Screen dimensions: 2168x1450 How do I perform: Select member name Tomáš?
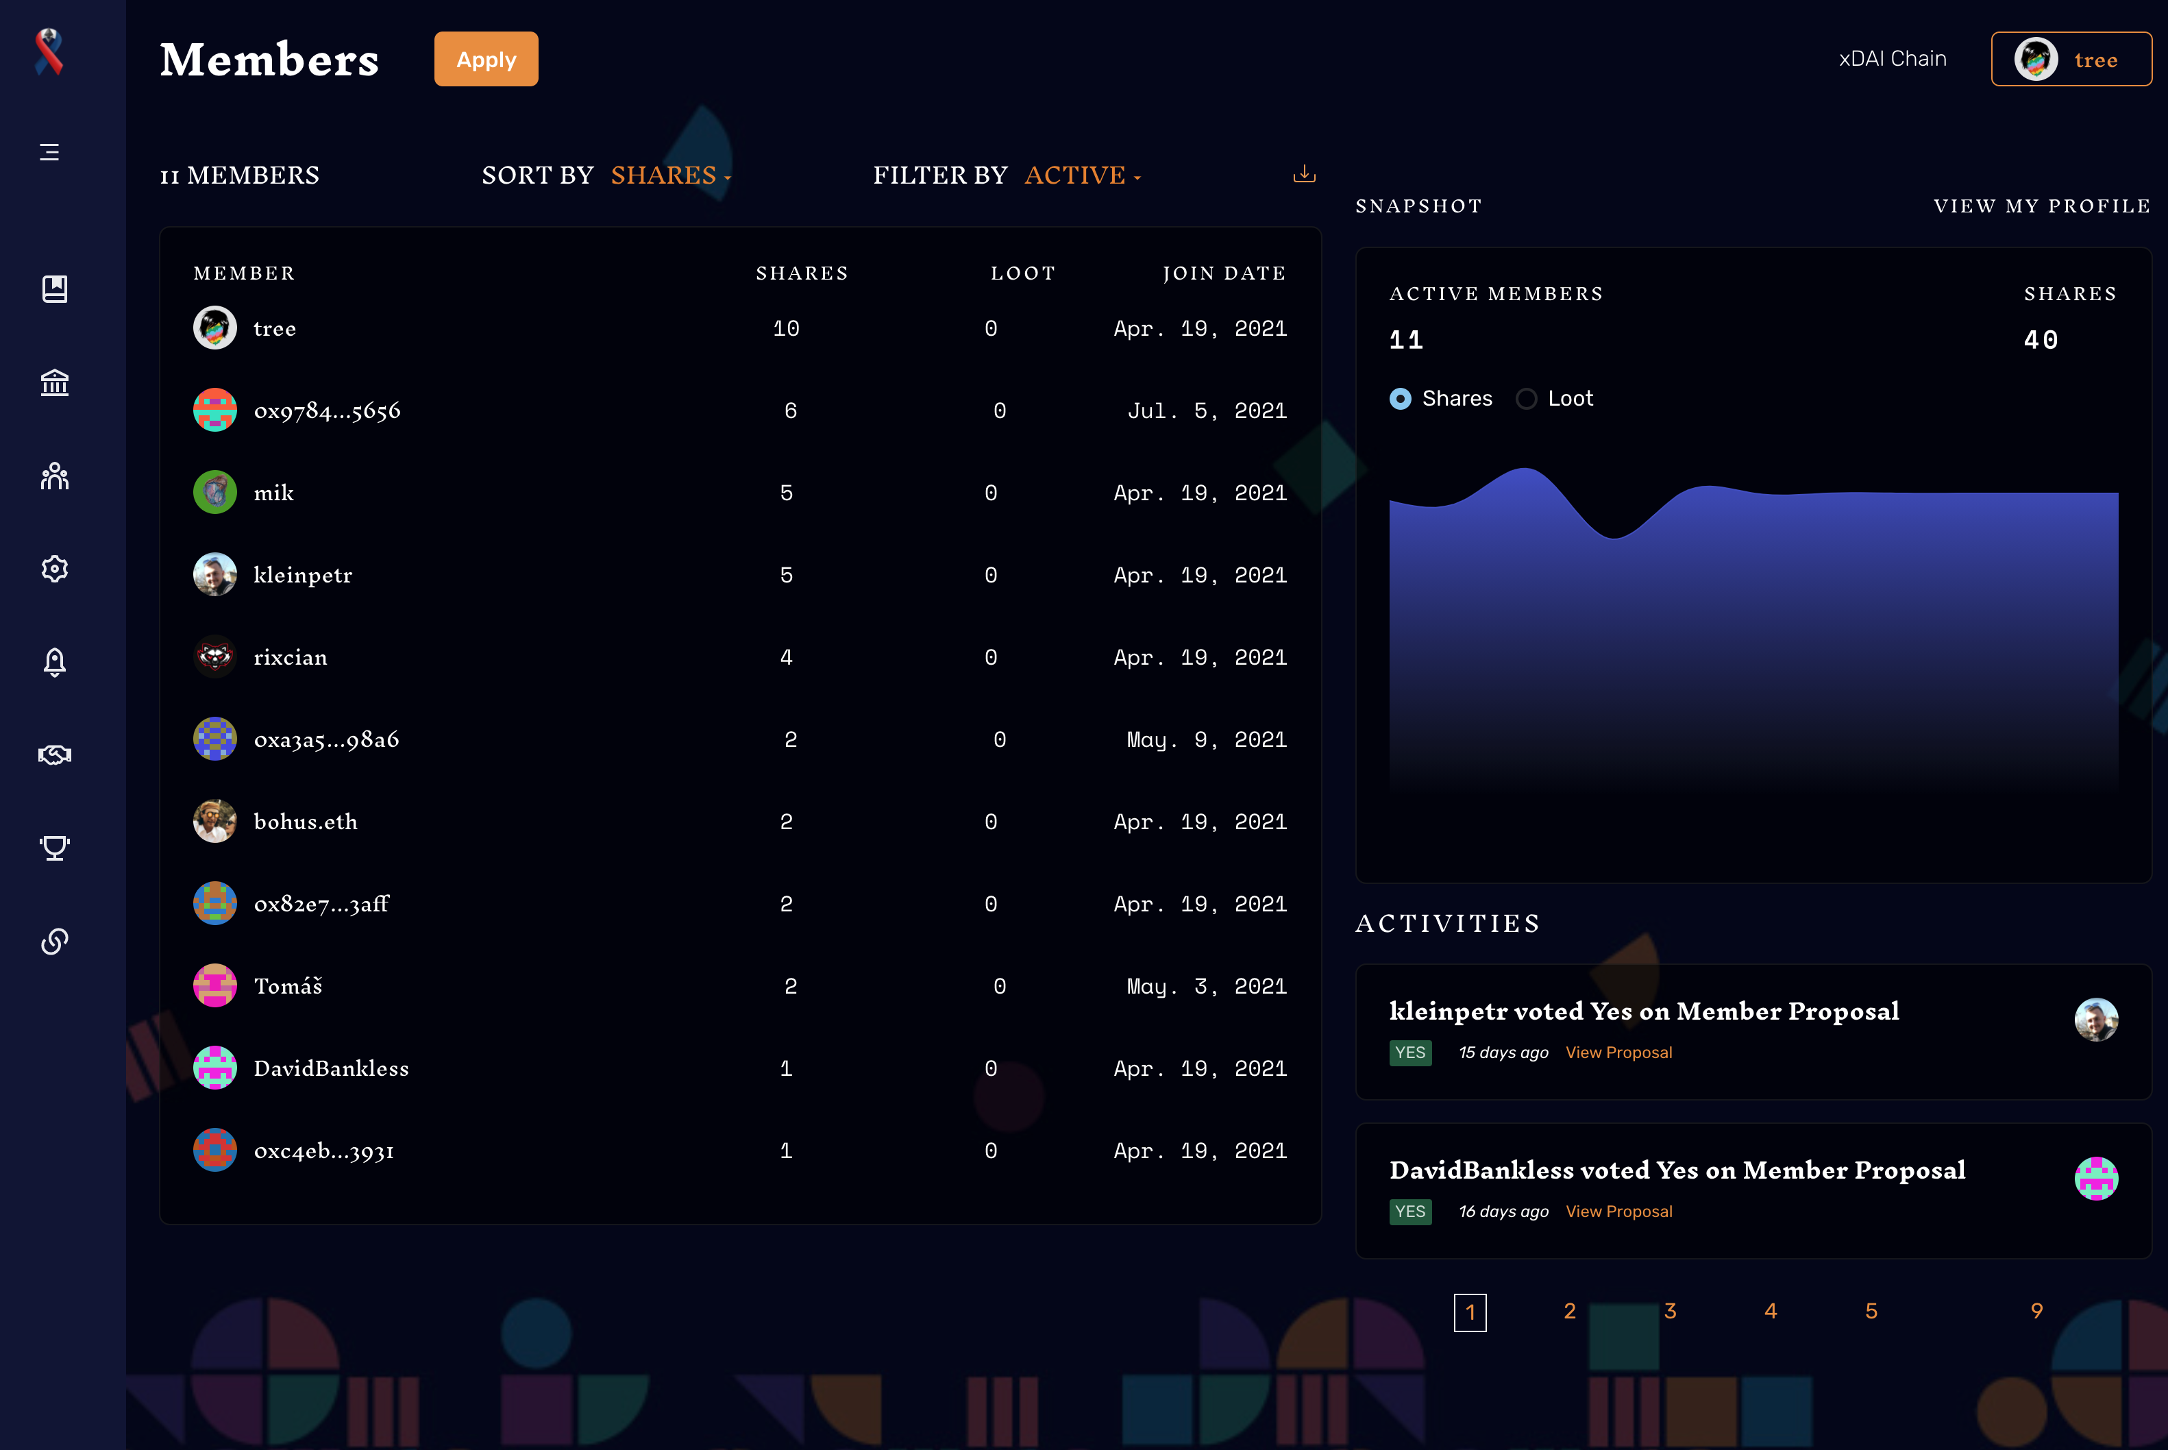coord(288,986)
